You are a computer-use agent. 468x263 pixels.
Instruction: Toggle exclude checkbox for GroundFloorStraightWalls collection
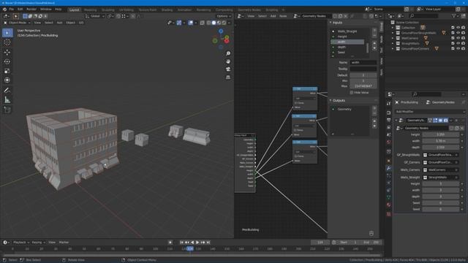453,33
